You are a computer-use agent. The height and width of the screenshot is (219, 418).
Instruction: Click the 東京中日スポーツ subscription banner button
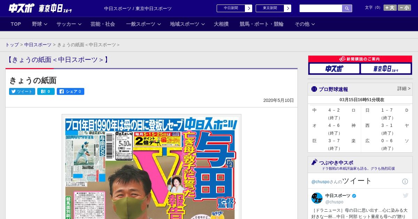point(386,68)
